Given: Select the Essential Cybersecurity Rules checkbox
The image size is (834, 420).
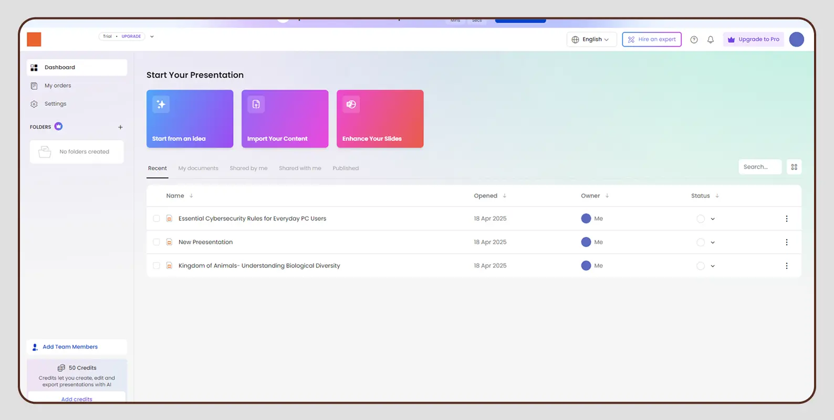Looking at the screenshot, I should coord(157,219).
